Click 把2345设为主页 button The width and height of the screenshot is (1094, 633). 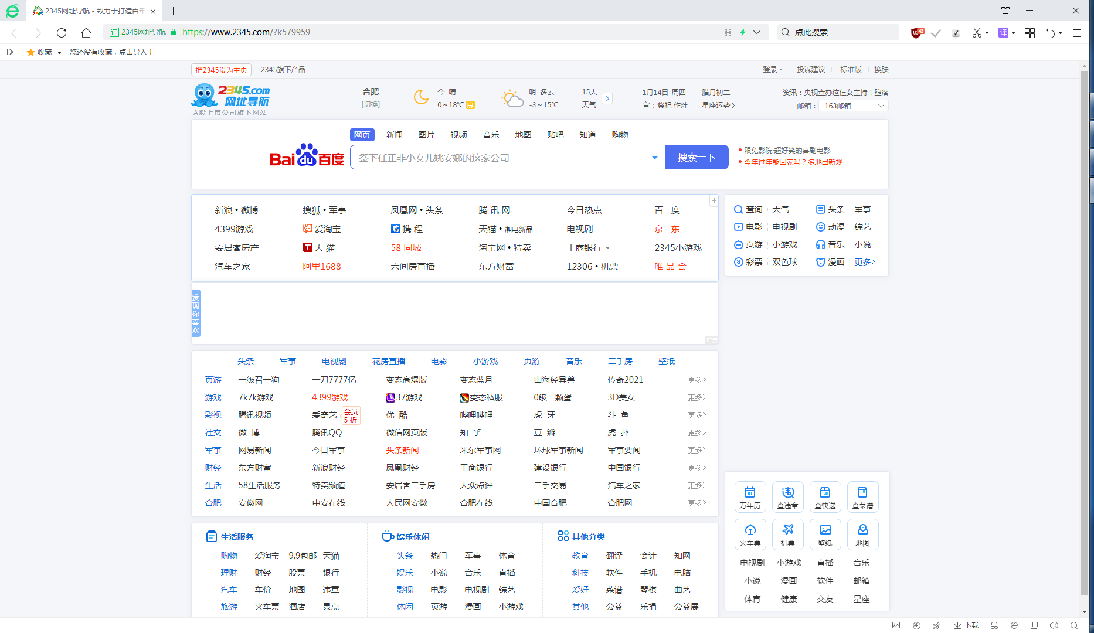click(221, 70)
